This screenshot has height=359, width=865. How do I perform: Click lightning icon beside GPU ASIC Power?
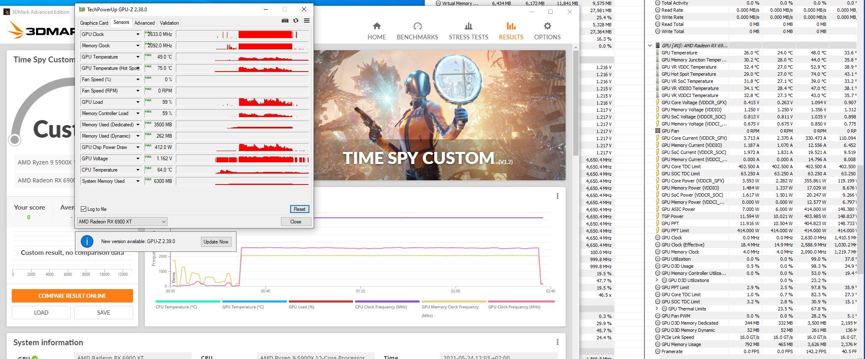657,209
